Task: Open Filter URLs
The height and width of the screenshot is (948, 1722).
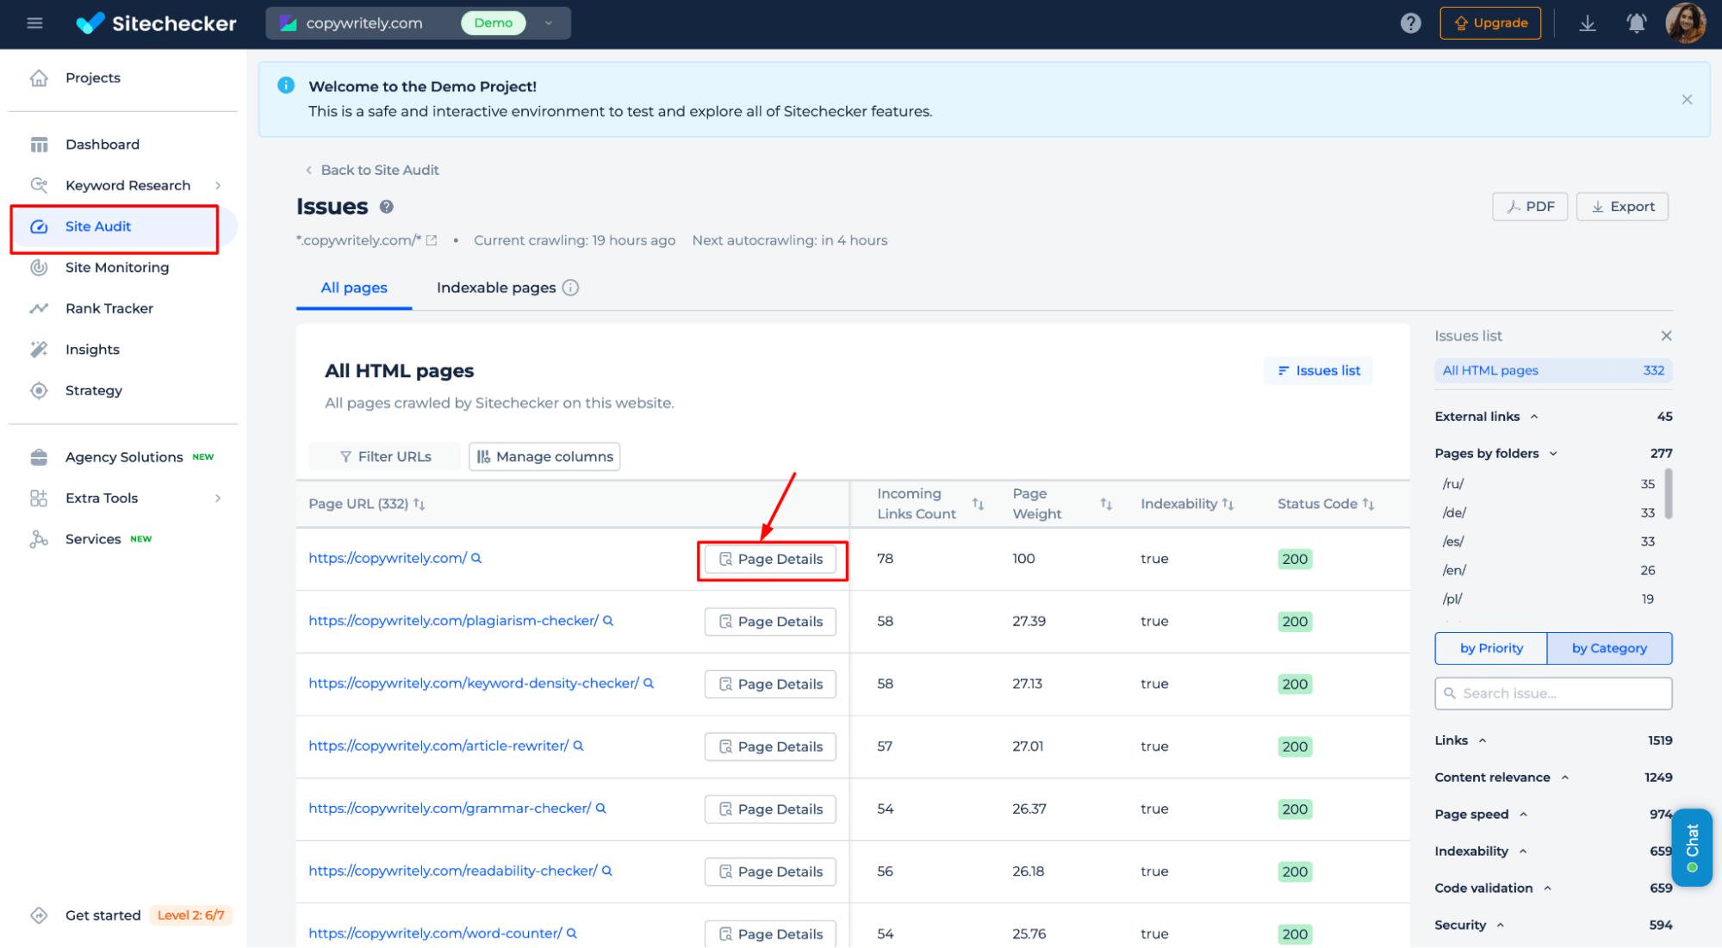Action: [385, 456]
